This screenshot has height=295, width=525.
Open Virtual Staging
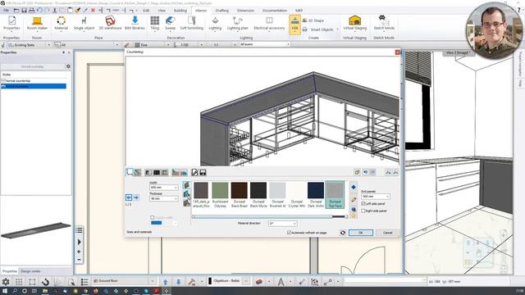[x=354, y=23]
